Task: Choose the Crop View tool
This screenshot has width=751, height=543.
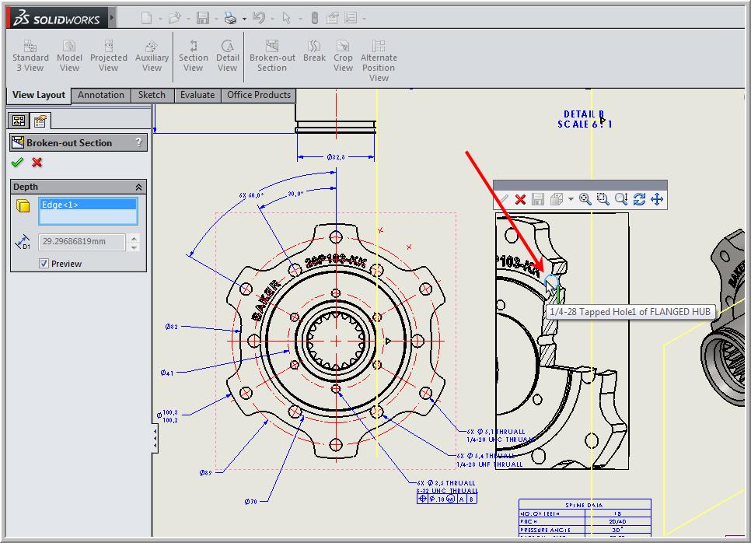Action: (343, 55)
